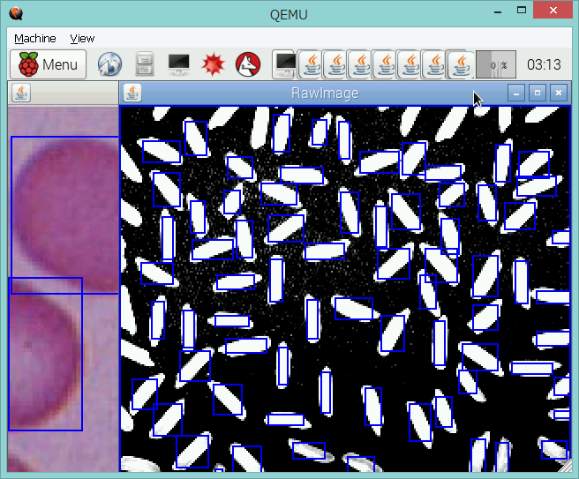The height and width of the screenshot is (479, 579).
Task: Launch the terminal monitor icon beside file manager
Action: click(x=178, y=64)
